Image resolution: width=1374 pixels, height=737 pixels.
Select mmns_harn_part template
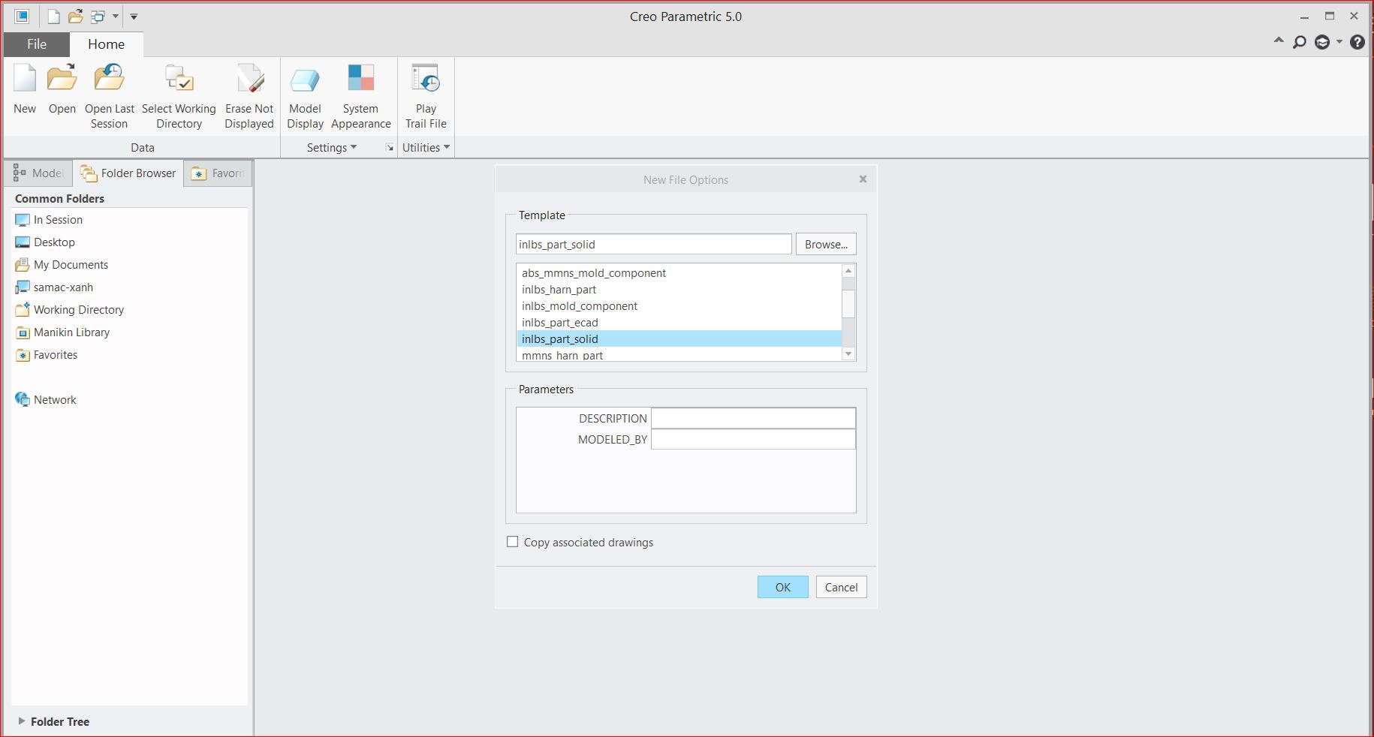click(x=679, y=355)
